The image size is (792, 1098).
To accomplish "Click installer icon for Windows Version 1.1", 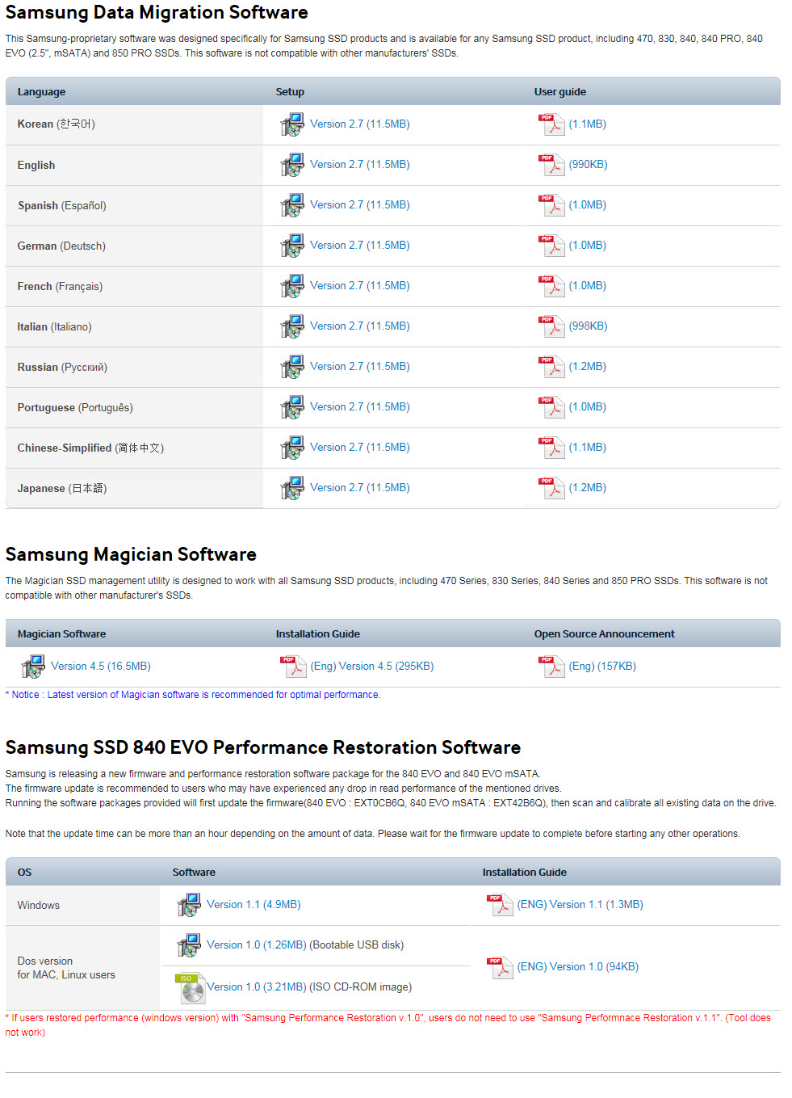I will pos(189,905).
